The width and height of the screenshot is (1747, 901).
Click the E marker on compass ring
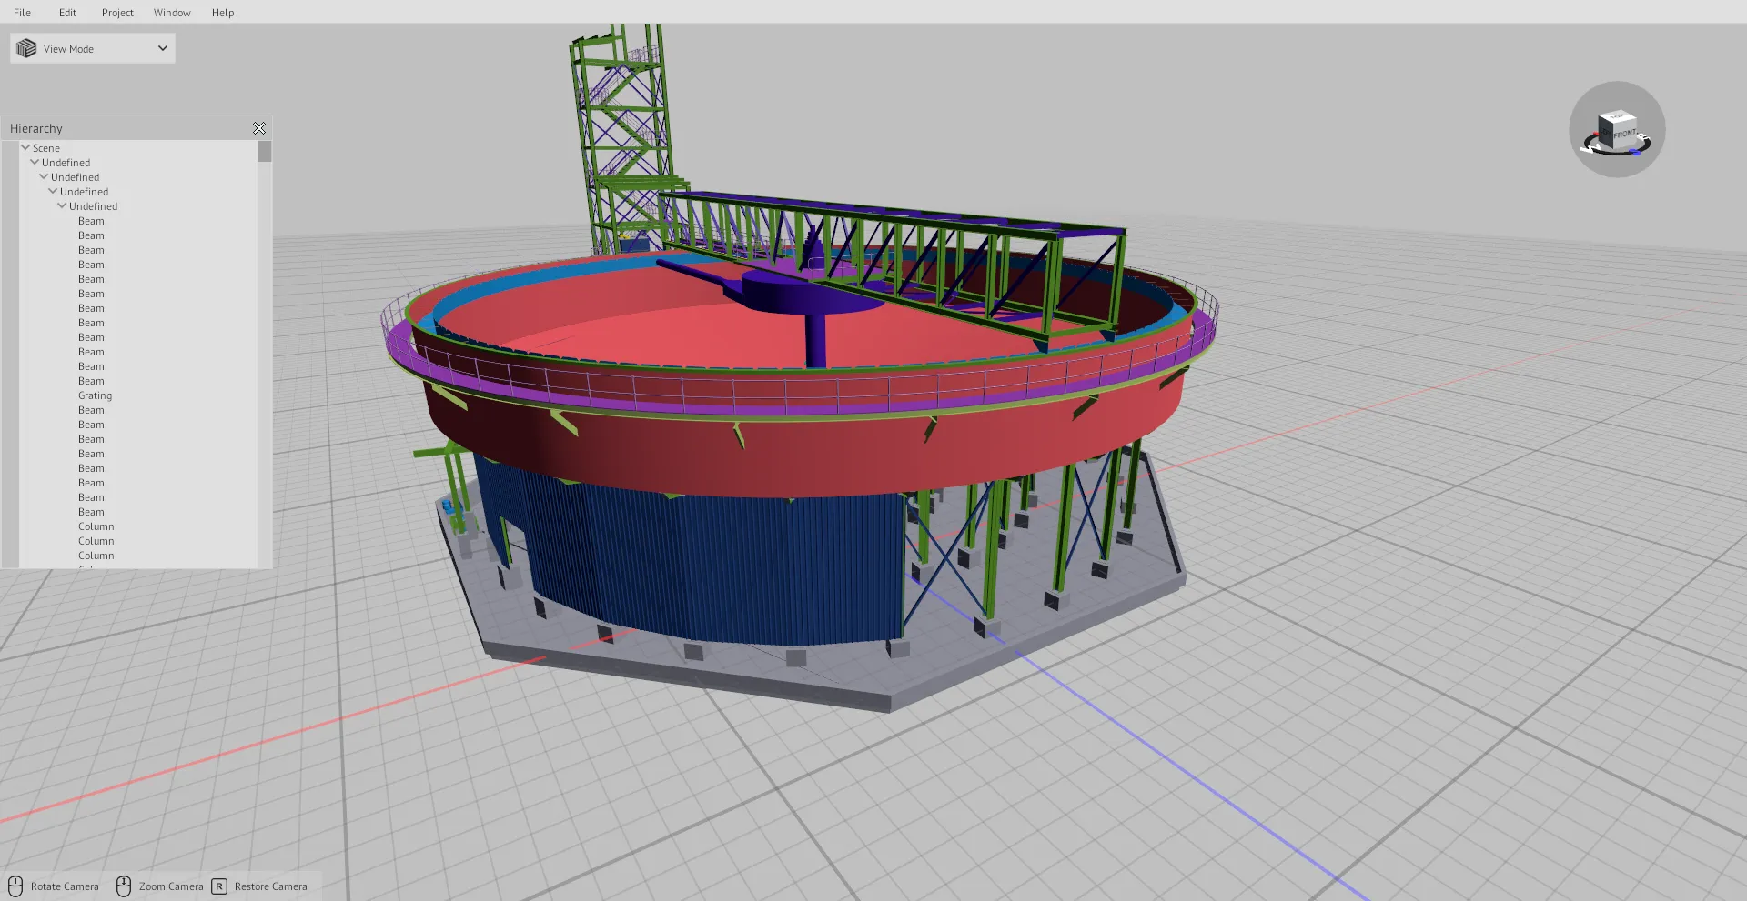(1642, 136)
